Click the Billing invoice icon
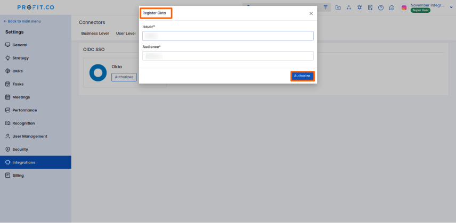This screenshot has height=223, width=456. click(x=8, y=176)
